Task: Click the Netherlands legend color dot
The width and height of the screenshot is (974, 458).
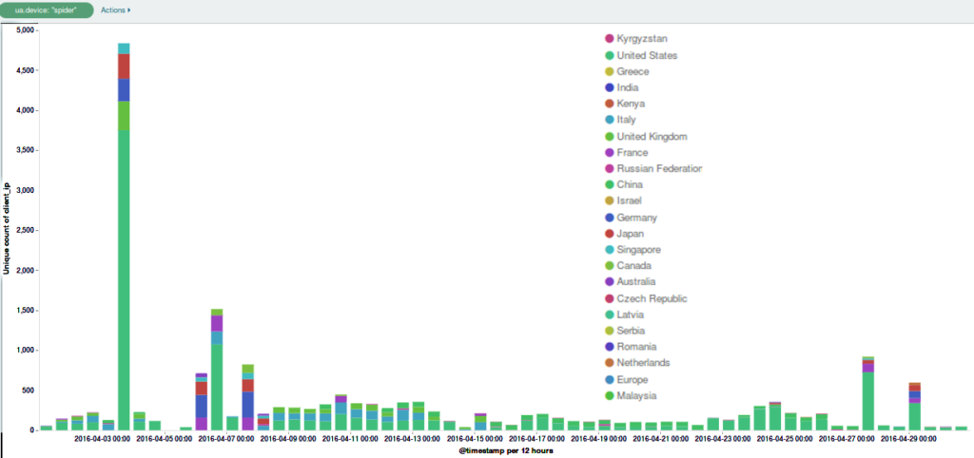Action: point(609,363)
